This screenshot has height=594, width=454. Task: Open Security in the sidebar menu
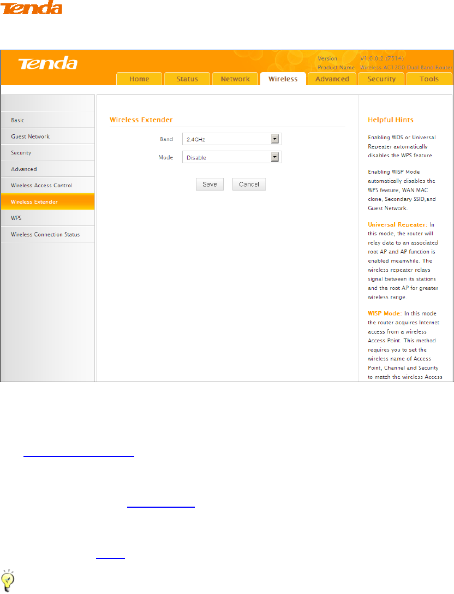click(x=47, y=152)
